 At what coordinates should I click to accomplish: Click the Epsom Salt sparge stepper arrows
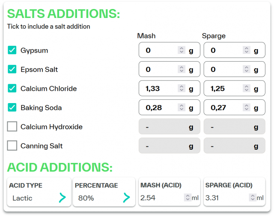[247, 69]
